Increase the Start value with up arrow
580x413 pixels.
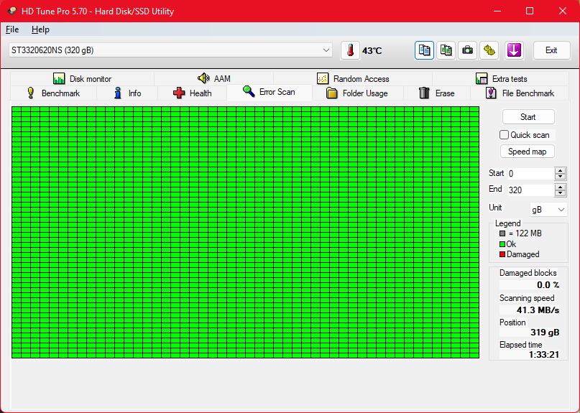tap(561, 170)
